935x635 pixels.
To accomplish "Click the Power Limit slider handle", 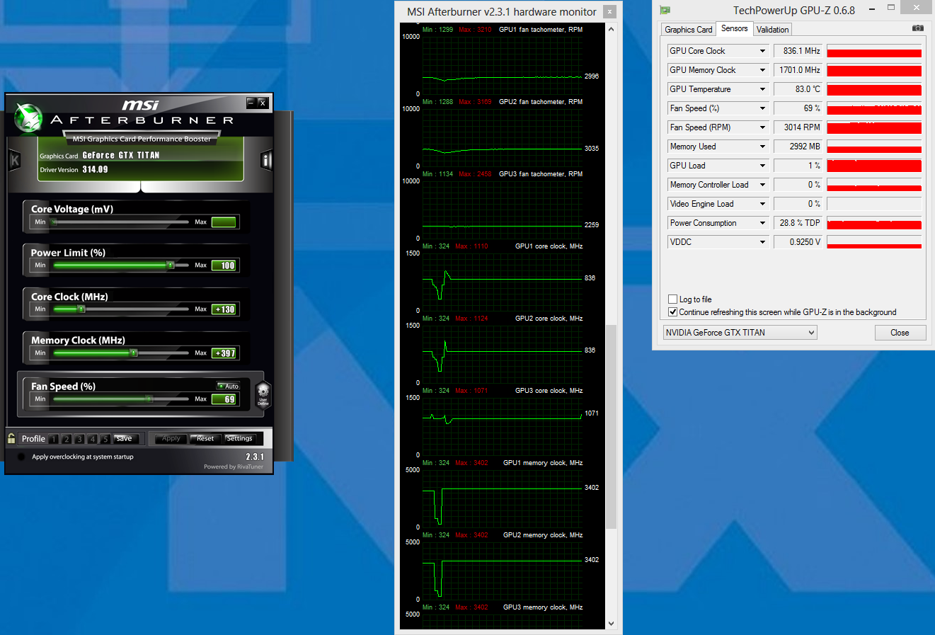I will (x=170, y=265).
